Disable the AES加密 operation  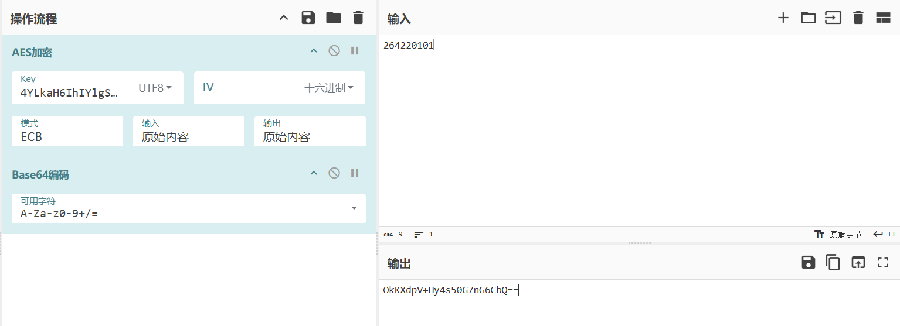(334, 51)
